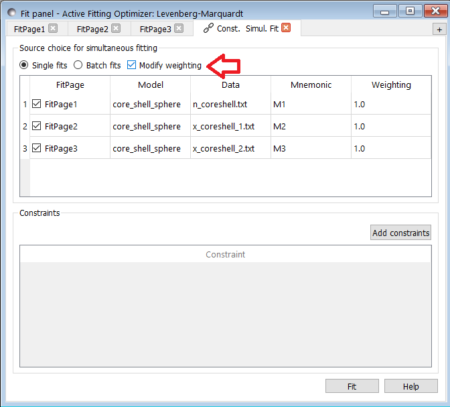Edit the weighting value in M1 row

(x=391, y=104)
